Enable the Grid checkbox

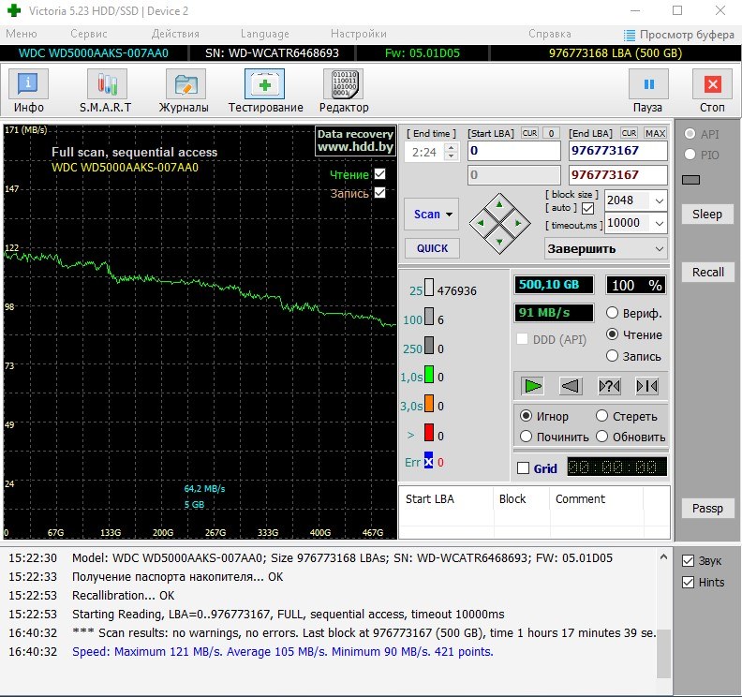[524, 468]
